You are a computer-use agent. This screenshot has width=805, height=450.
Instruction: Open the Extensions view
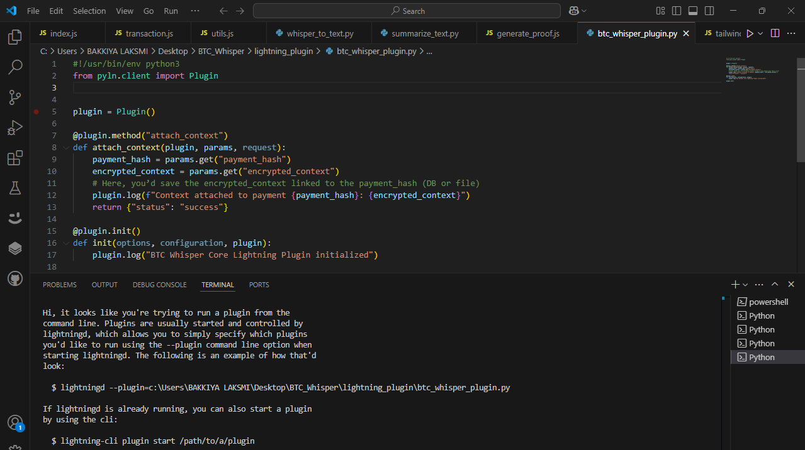coord(15,158)
